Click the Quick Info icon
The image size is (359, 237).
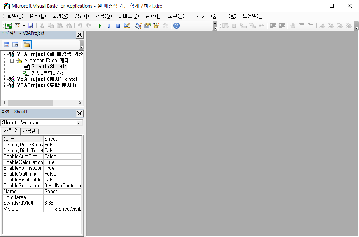coord(243,26)
